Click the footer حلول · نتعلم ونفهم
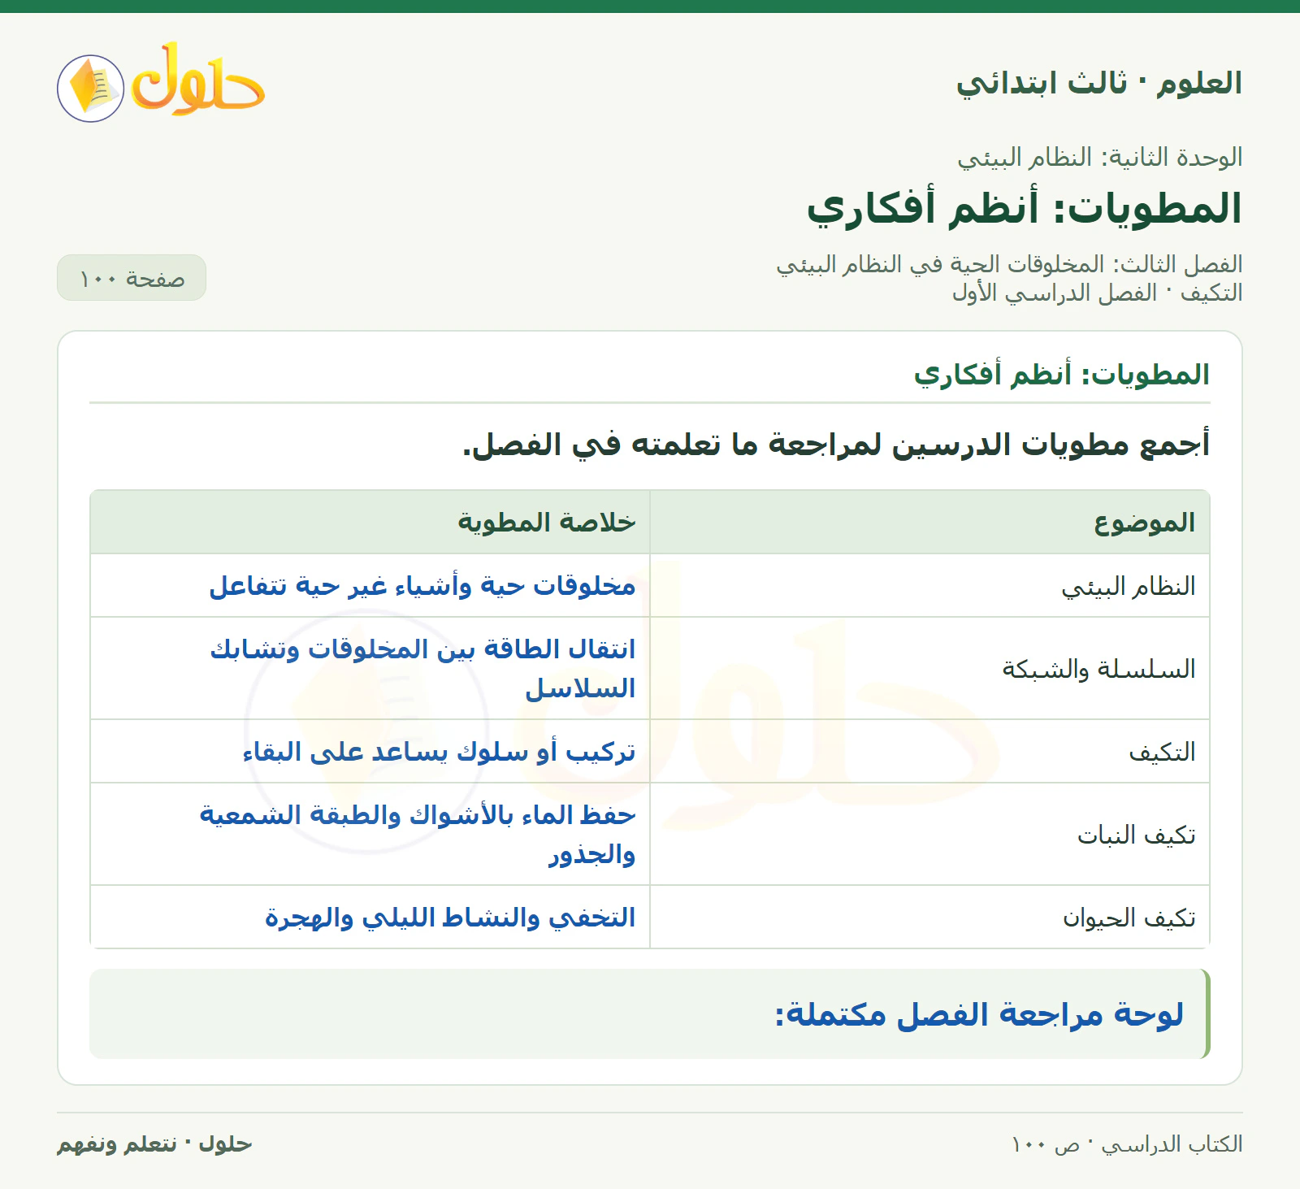 point(154,1144)
